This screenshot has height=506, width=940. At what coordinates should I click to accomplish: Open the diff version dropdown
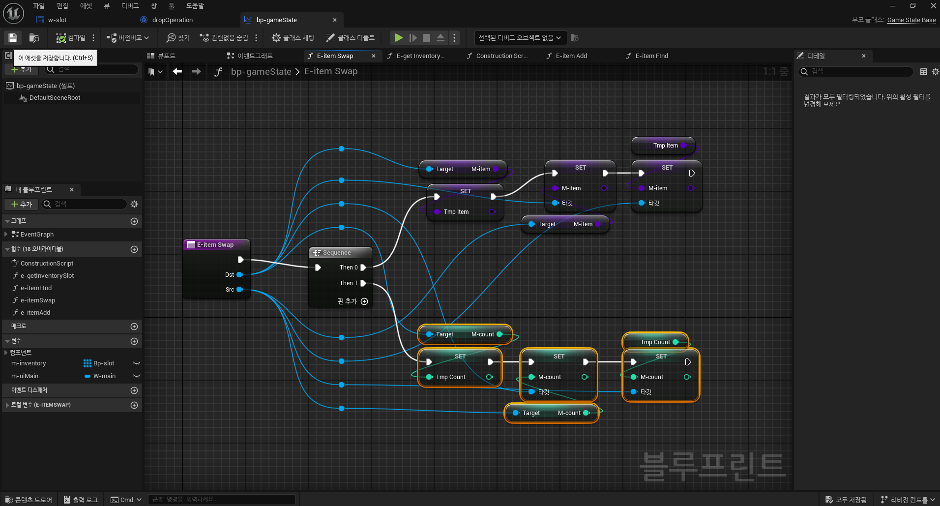tap(128, 38)
